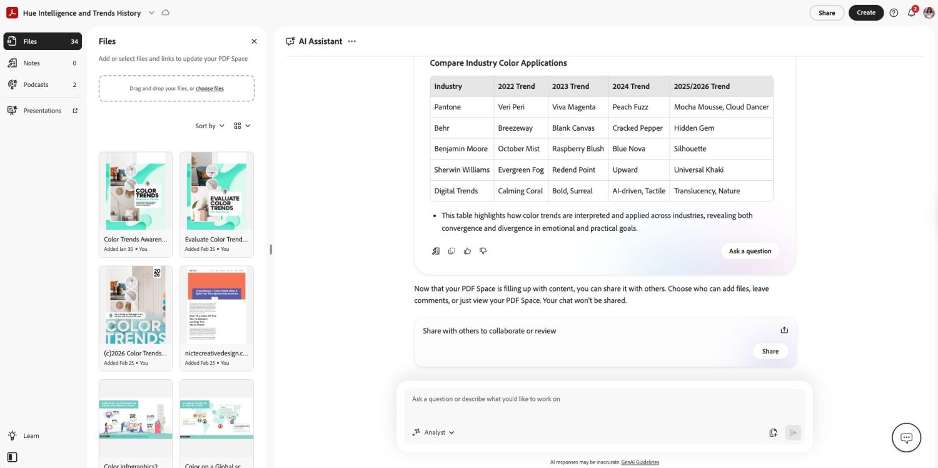Viewport: 938px width, 468px height.
Task: Click the thumbs up icon
Action: (467, 251)
